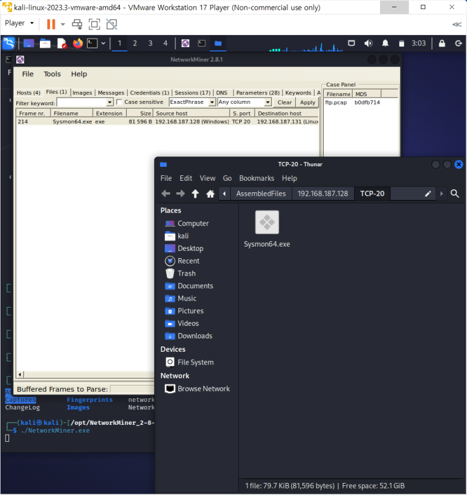Sort by the Frame nr. column header
The image size is (467, 495).
[33, 114]
